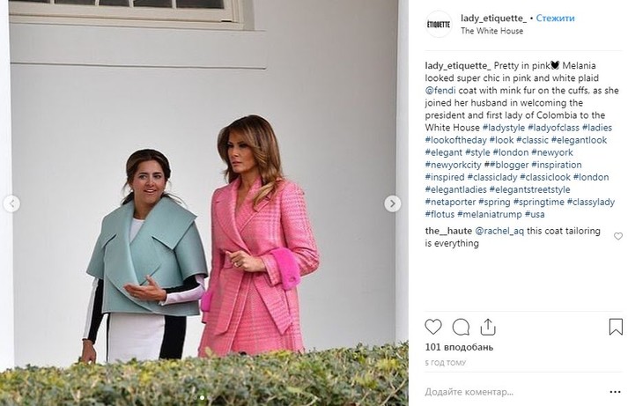This screenshot has height=406, width=628.
Task: Open more options three-dot menu
Action: click(615, 392)
